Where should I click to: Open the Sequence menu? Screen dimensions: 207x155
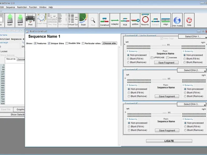10,7
